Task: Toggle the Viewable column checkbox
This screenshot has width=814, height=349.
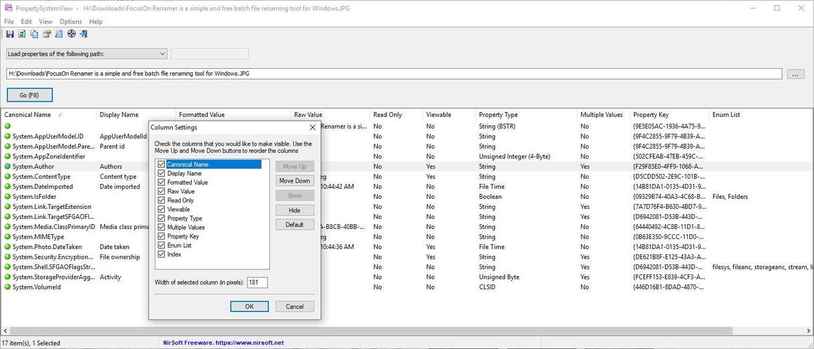Action: [161, 209]
